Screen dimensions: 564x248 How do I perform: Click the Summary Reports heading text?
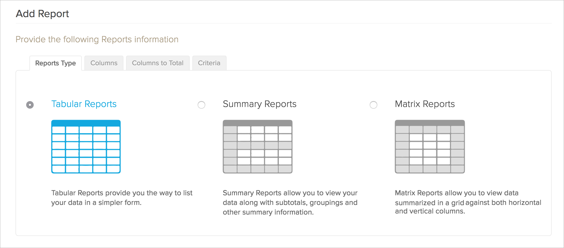259,104
